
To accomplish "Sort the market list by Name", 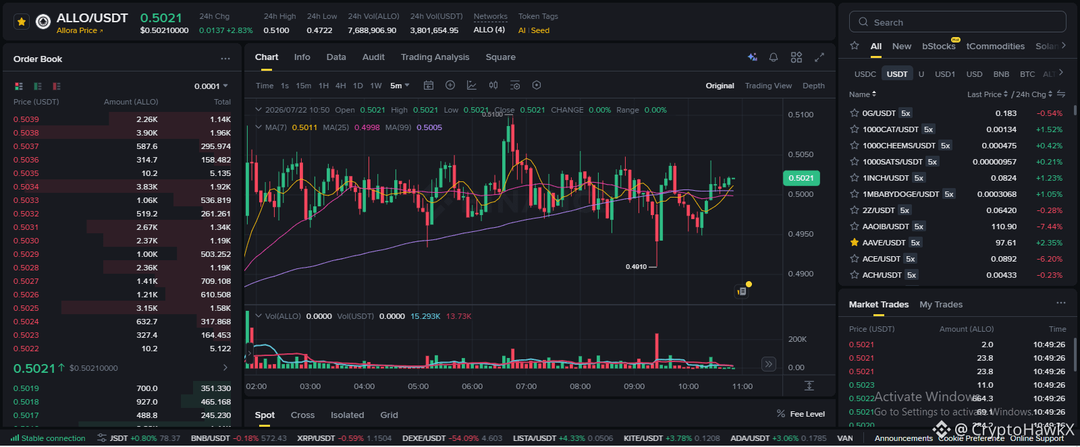I will 862,94.
